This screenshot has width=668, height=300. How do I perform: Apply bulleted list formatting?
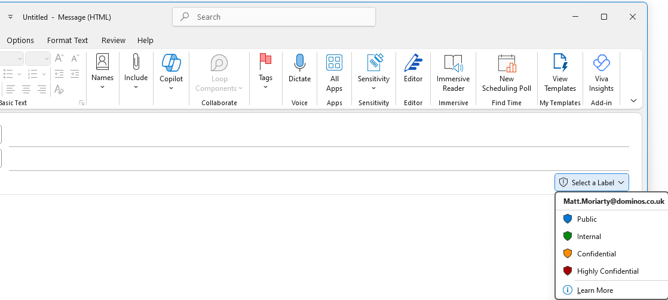pos(7,74)
